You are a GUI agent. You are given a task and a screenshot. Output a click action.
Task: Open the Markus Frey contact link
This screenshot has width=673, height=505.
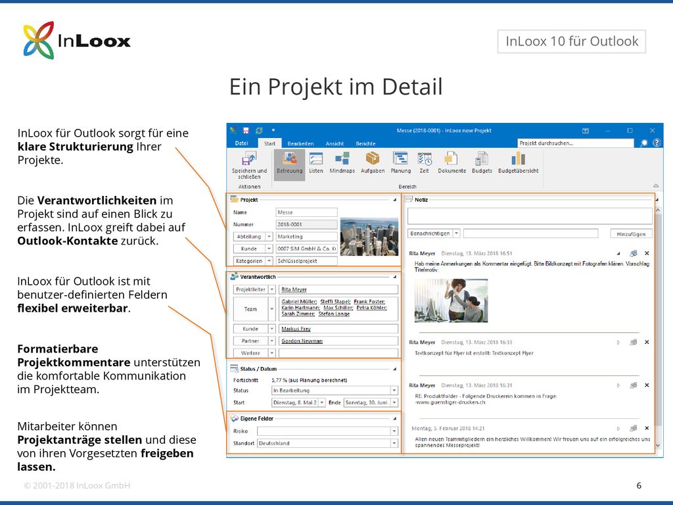pyautogui.click(x=296, y=329)
